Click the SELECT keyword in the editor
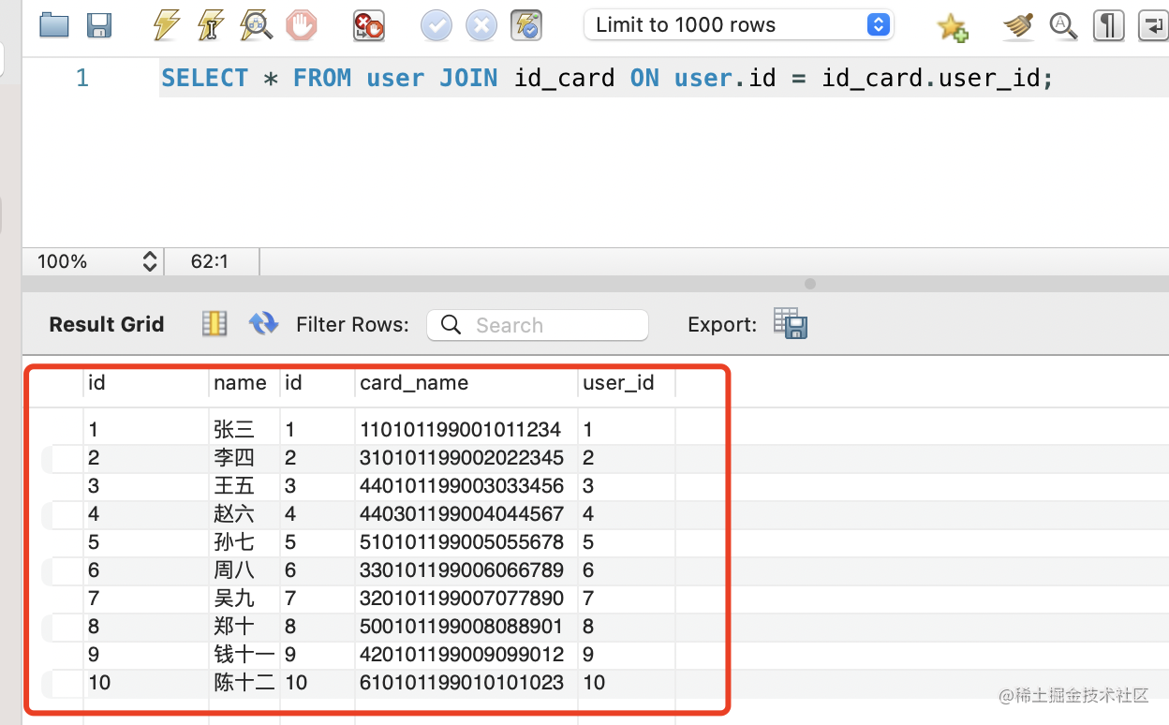The image size is (1169, 725). pos(204,78)
